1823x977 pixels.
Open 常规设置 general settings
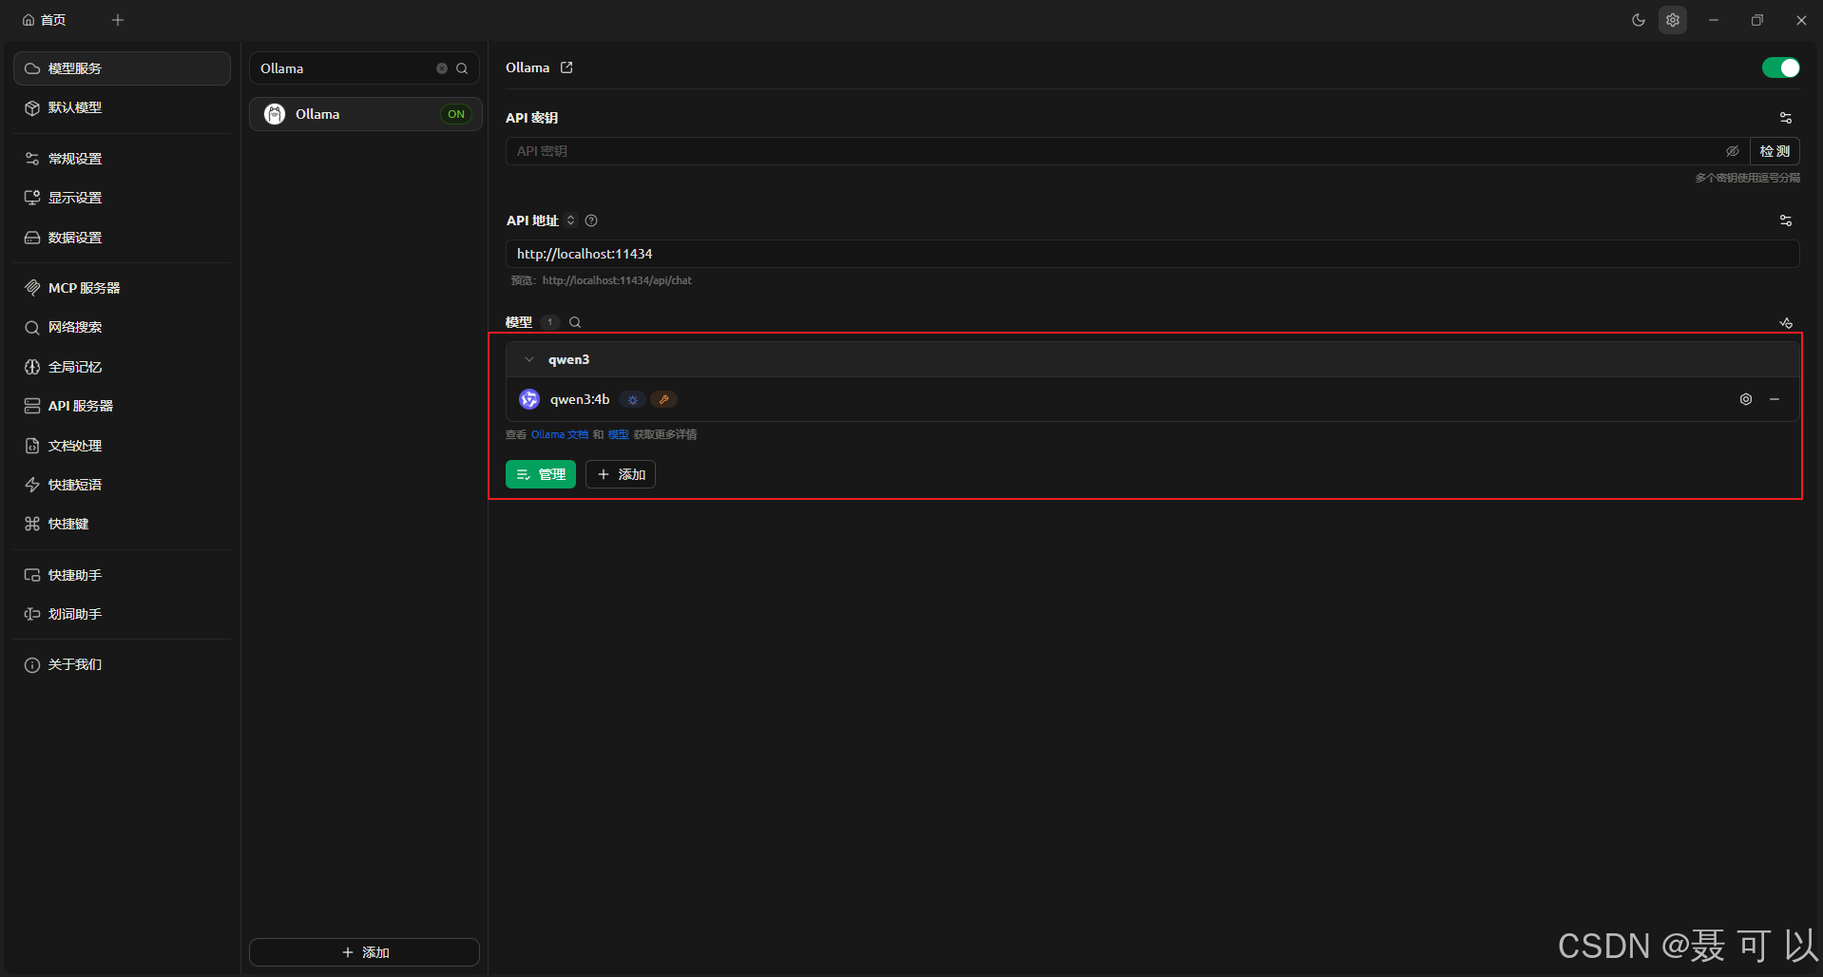[122, 159]
